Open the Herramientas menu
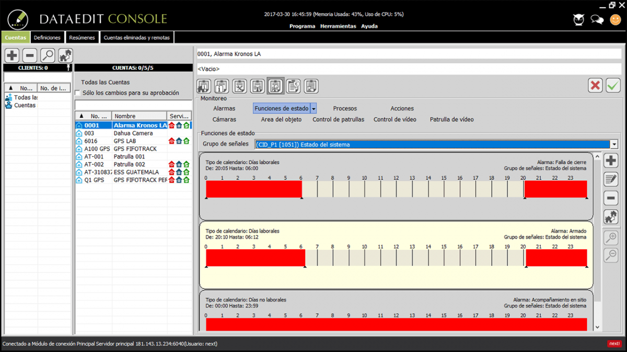Screen dimensions: 627x352 338,26
